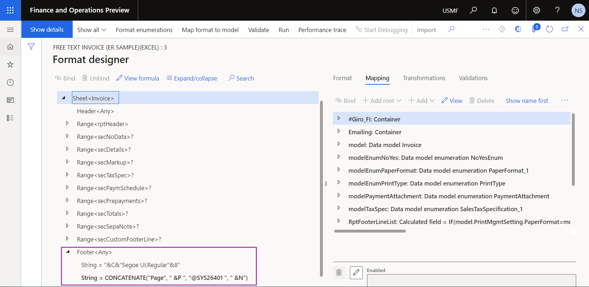The height and width of the screenshot is (287, 589).
Task: Click Map format to model
Action: coord(210,30)
